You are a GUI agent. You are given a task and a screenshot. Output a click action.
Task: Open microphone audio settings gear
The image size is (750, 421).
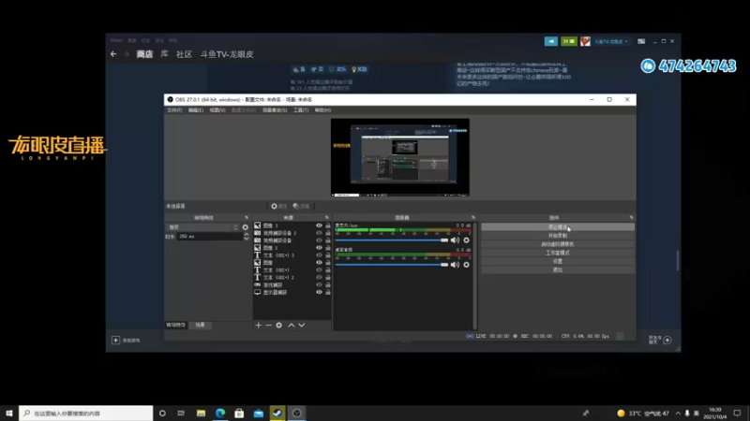click(x=466, y=240)
